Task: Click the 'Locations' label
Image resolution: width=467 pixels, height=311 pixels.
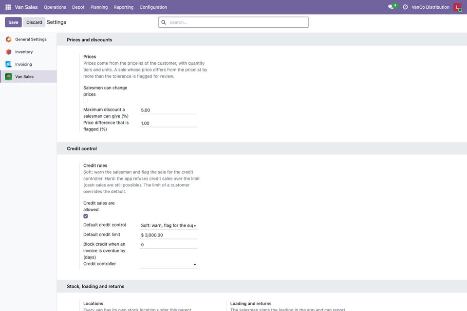Action: click(93, 304)
